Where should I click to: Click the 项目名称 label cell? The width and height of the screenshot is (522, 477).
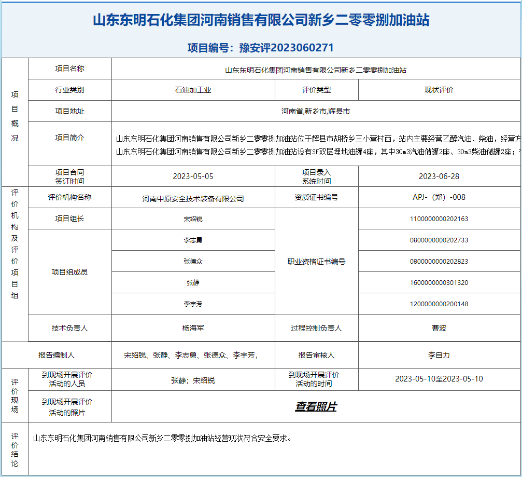coord(69,69)
